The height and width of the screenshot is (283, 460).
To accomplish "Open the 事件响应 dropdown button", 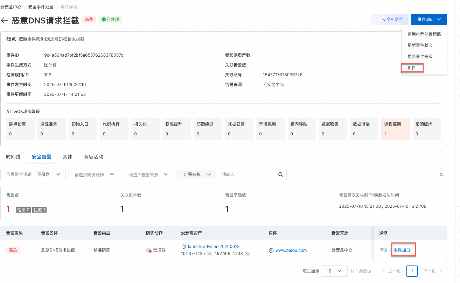I will [429, 20].
